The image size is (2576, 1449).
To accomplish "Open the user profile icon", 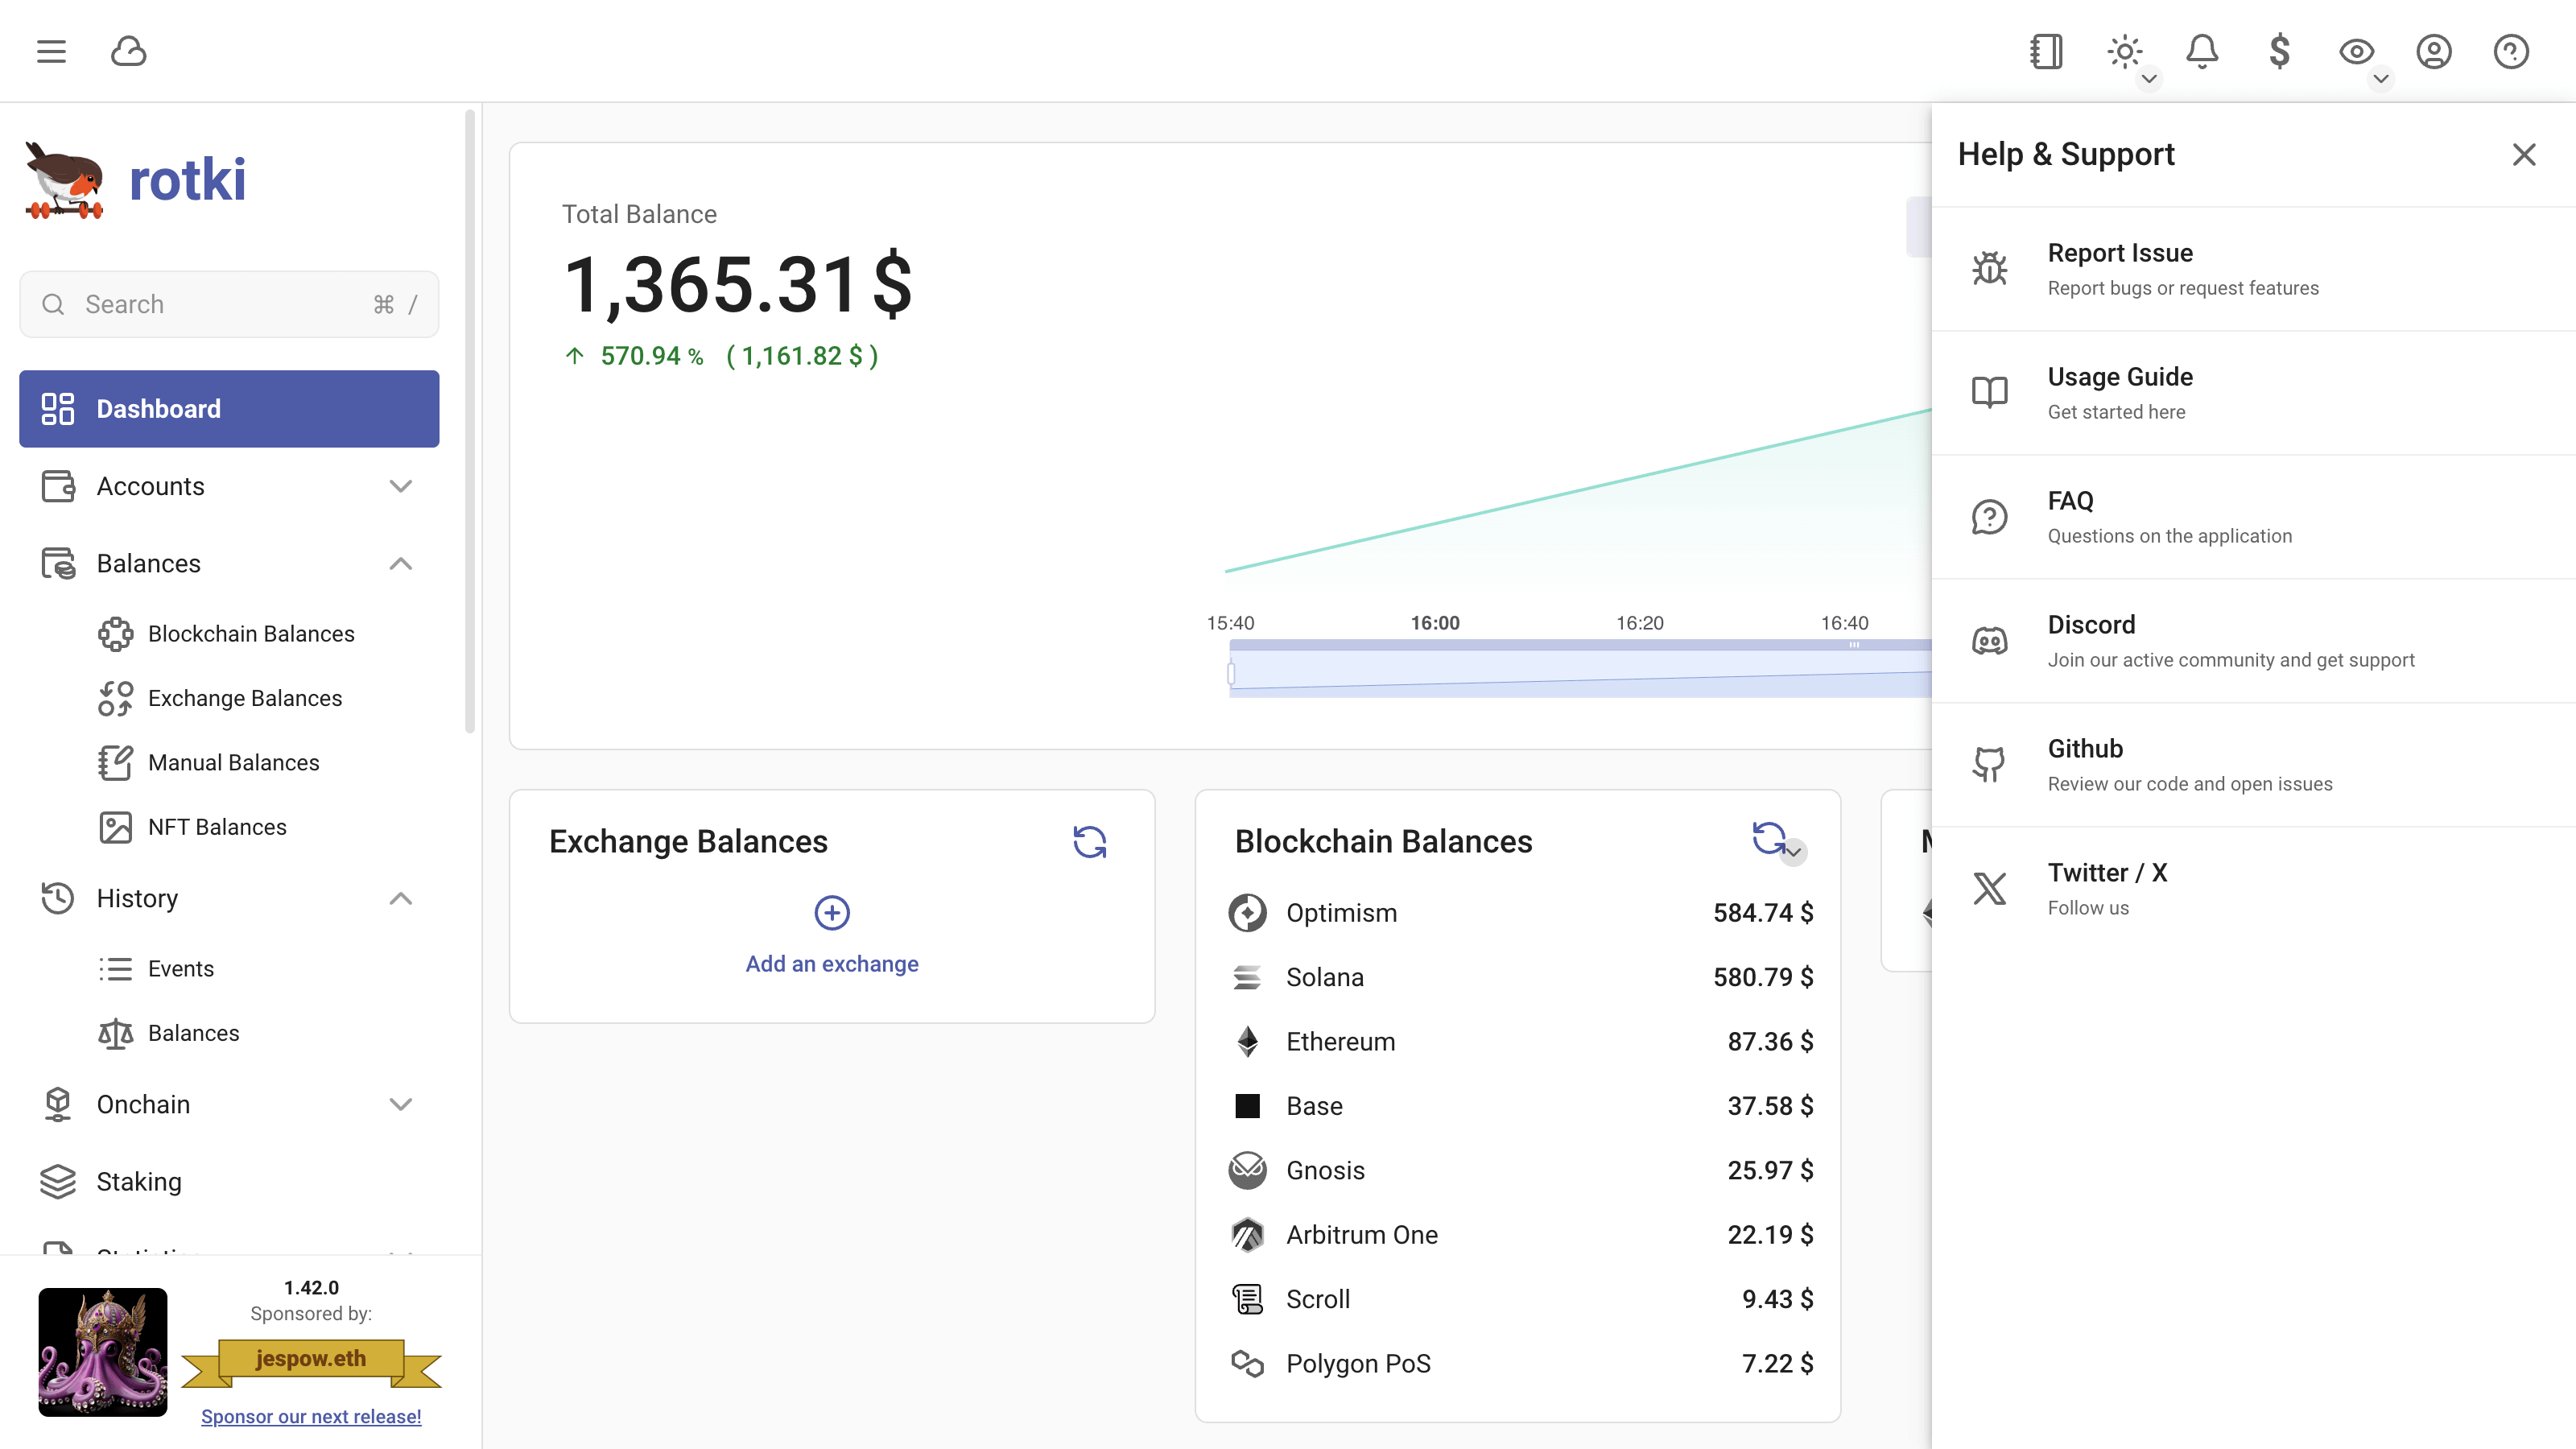I will [2434, 51].
